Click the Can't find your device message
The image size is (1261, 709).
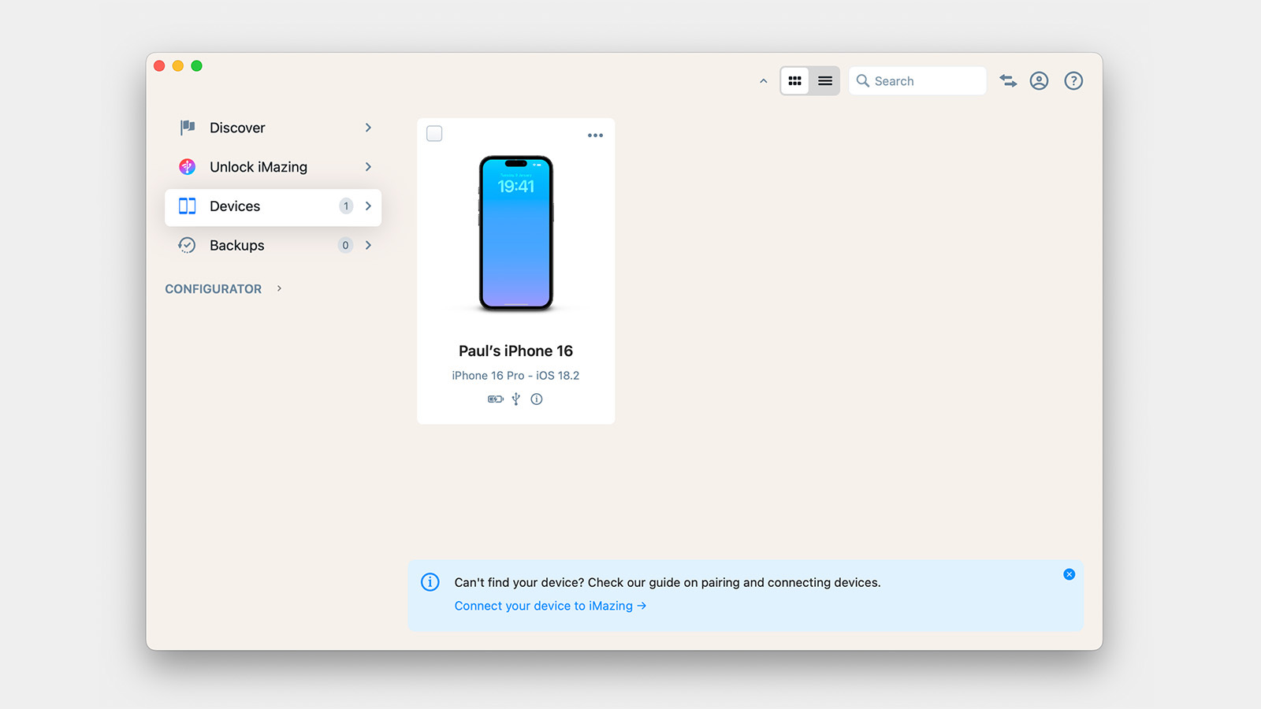(668, 583)
